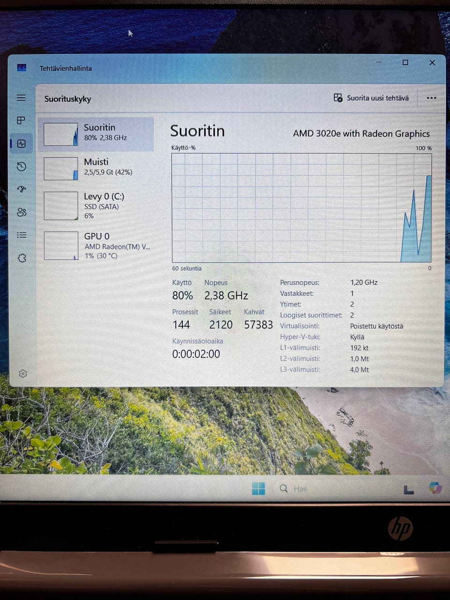Open the Windows Start button
The image size is (450, 600).
click(x=258, y=488)
